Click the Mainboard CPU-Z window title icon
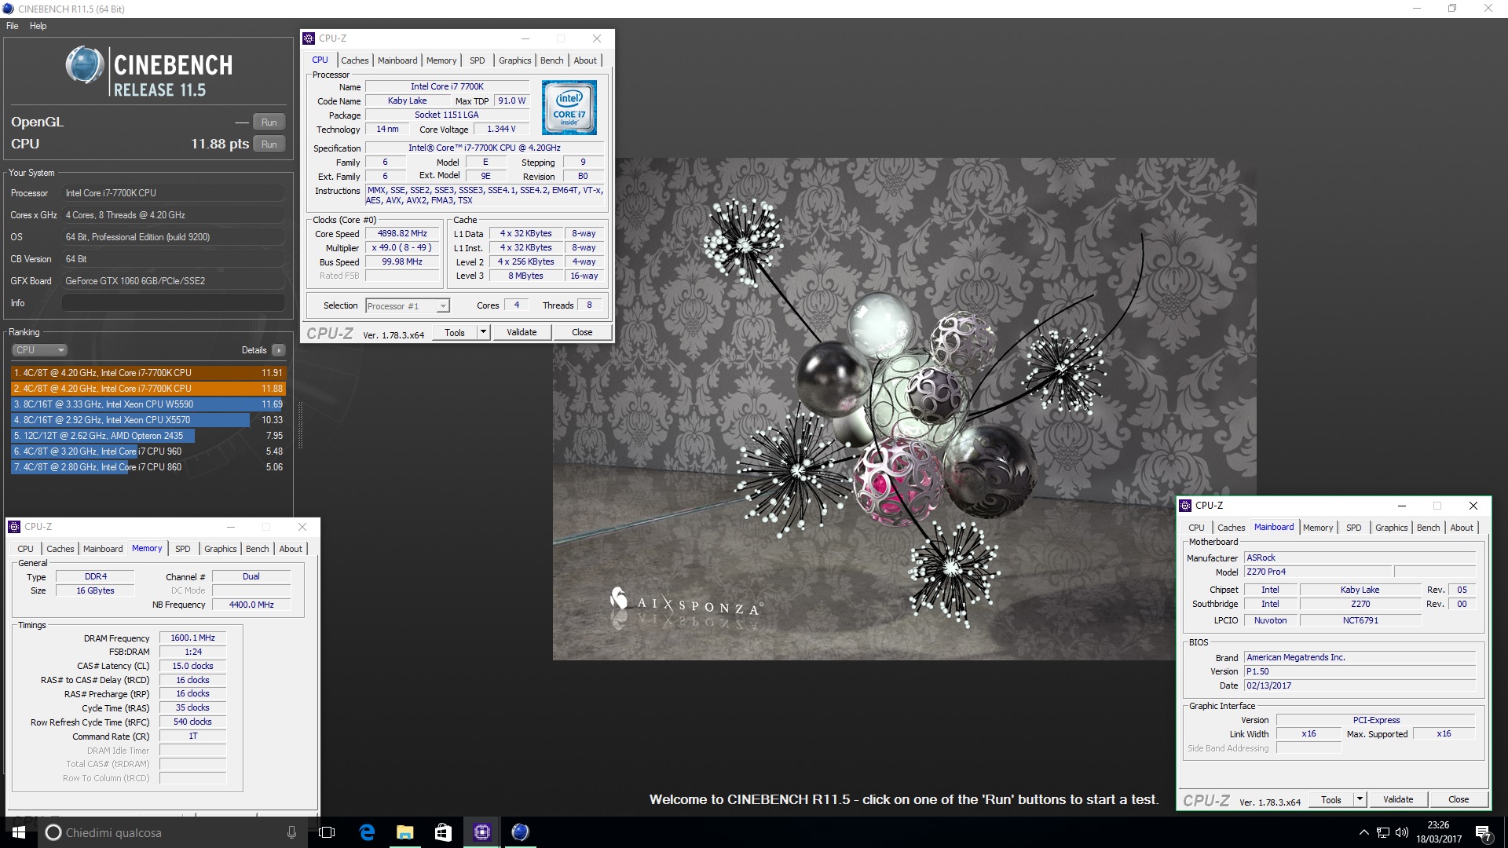 click(1186, 506)
